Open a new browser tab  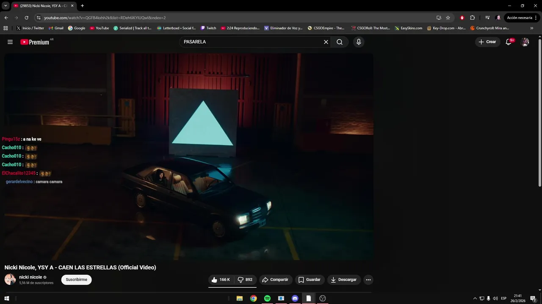82,6
